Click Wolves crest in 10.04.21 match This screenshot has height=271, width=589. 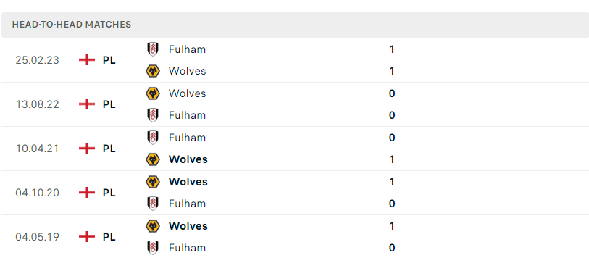[153, 159]
